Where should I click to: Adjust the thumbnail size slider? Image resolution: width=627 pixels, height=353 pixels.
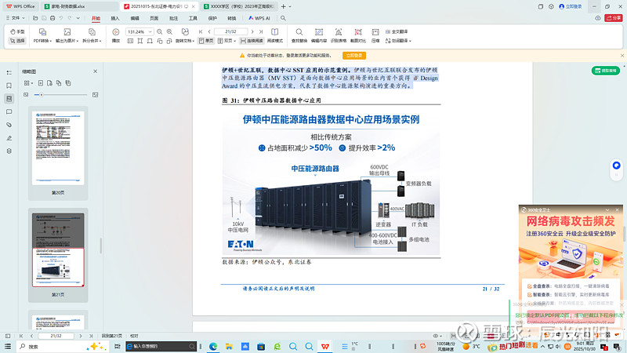click(60, 95)
